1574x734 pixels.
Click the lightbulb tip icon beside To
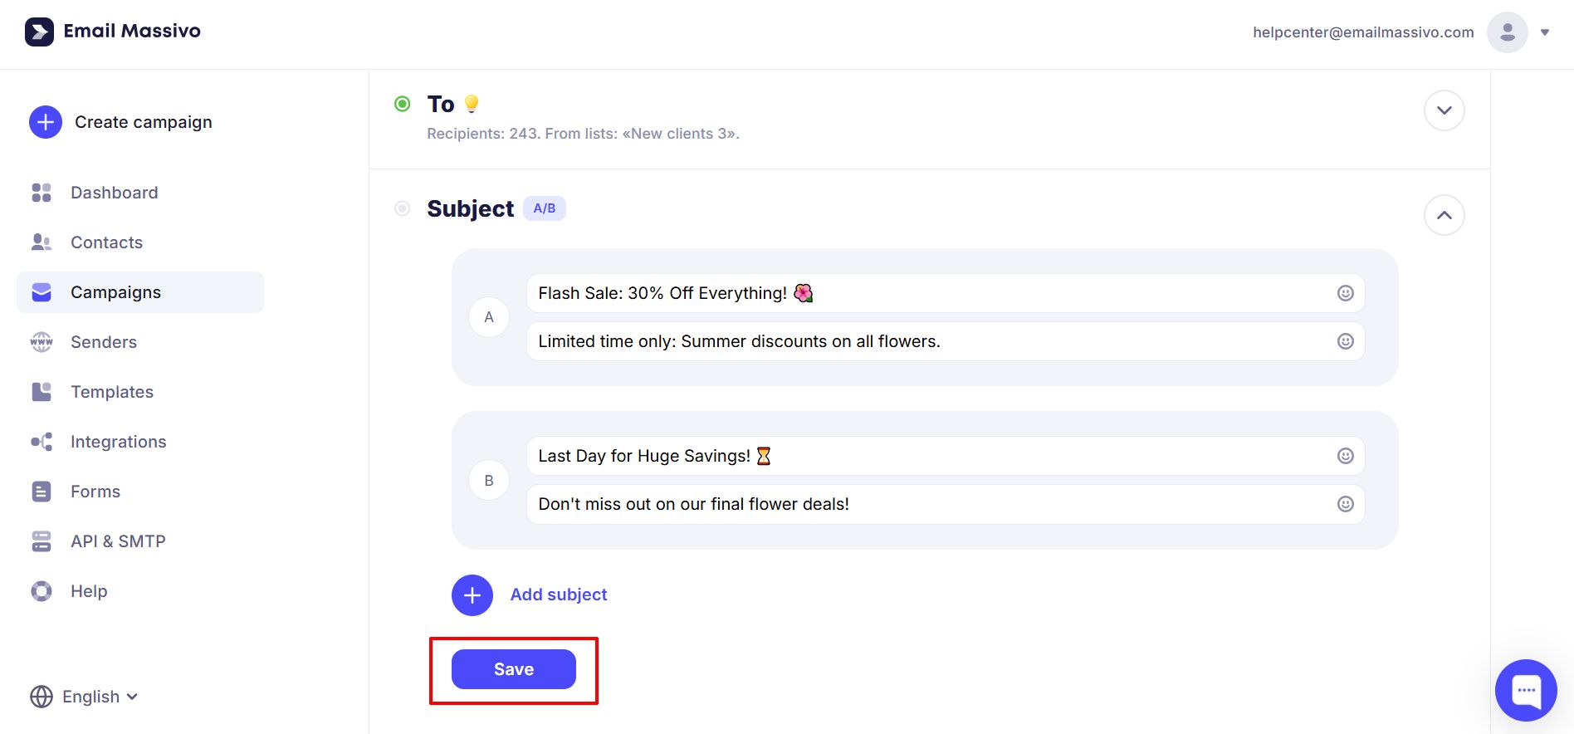472,104
